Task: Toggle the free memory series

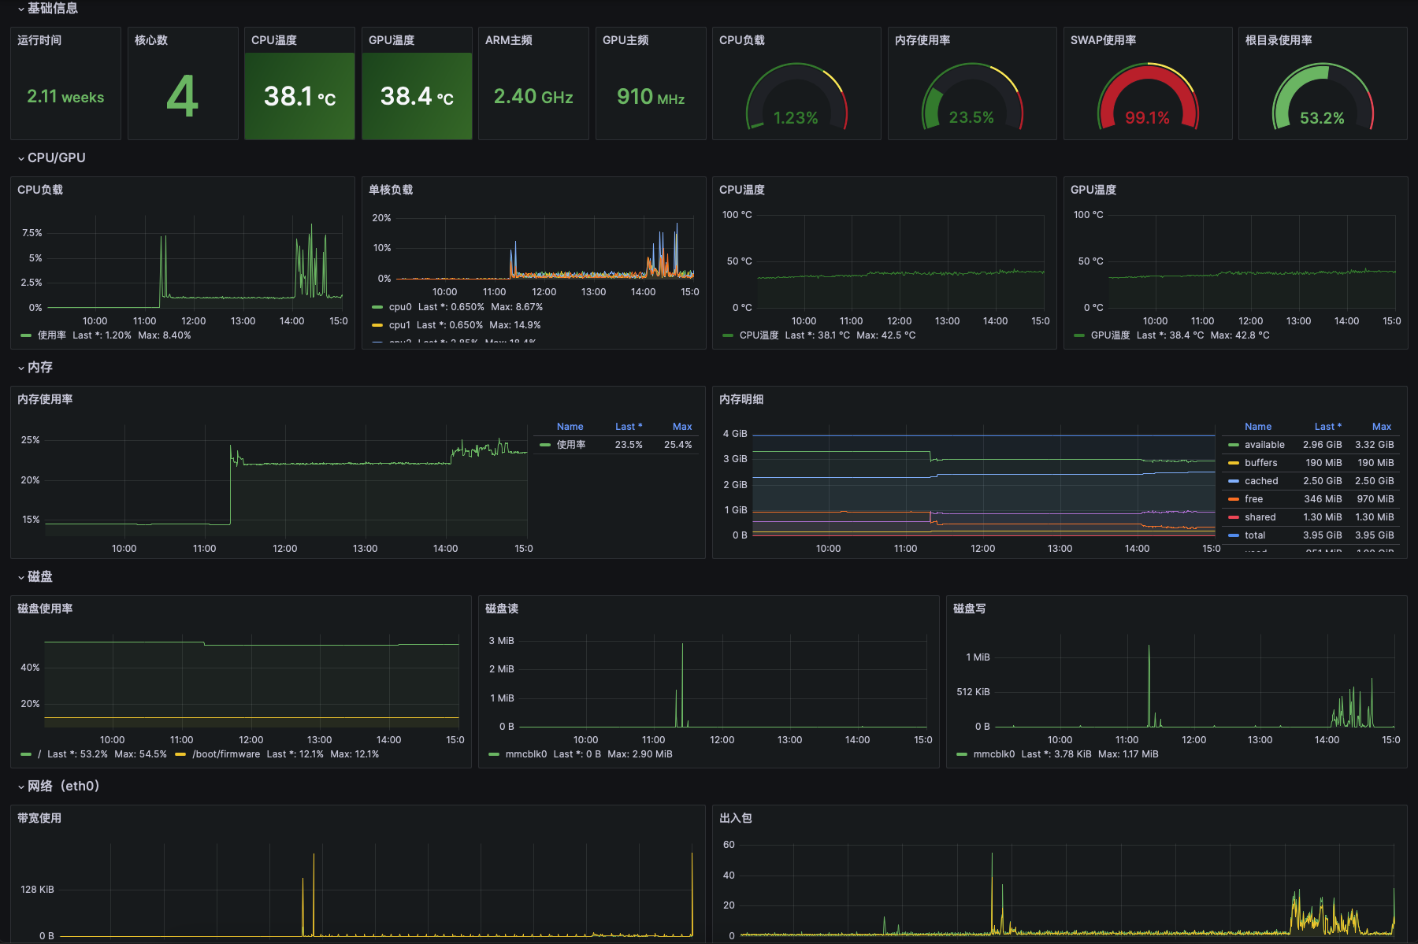Action: click(1253, 499)
